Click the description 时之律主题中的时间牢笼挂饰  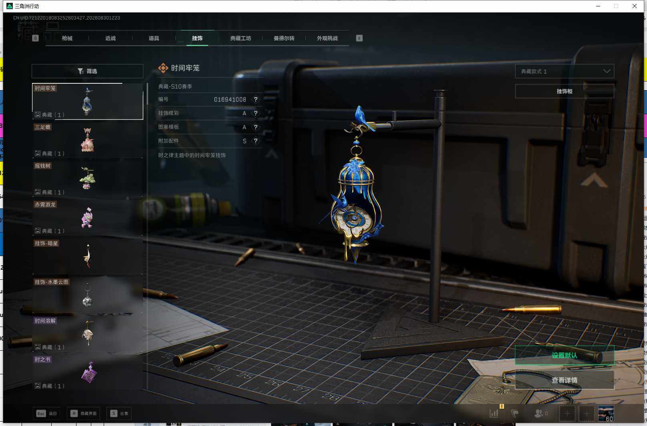[192, 155]
